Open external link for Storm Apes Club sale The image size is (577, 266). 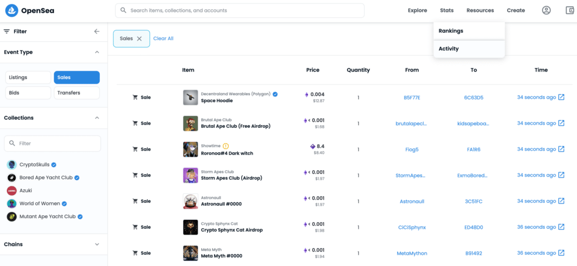click(561, 175)
